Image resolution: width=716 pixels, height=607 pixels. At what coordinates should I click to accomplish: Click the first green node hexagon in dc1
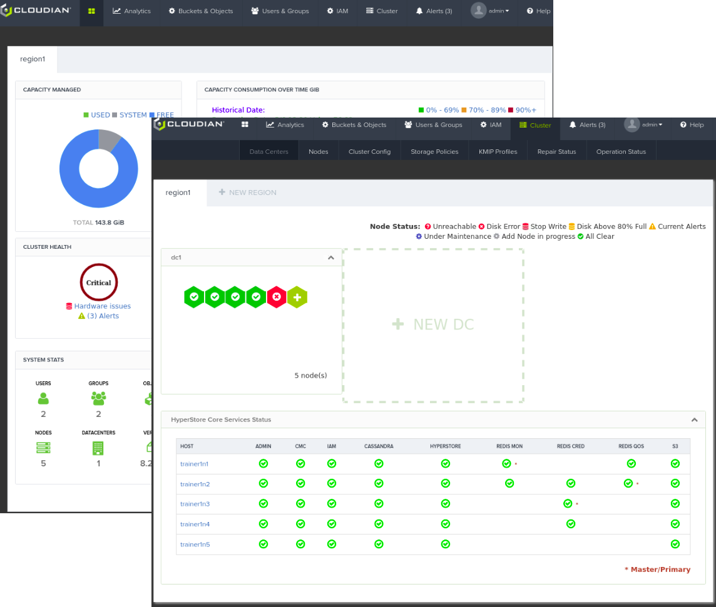click(x=194, y=297)
